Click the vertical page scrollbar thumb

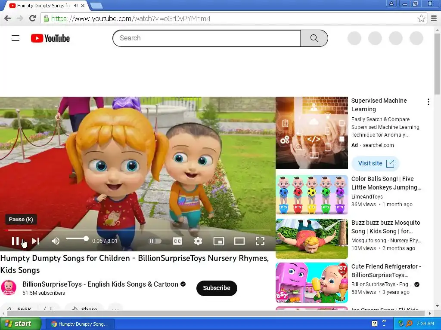coord(438,64)
